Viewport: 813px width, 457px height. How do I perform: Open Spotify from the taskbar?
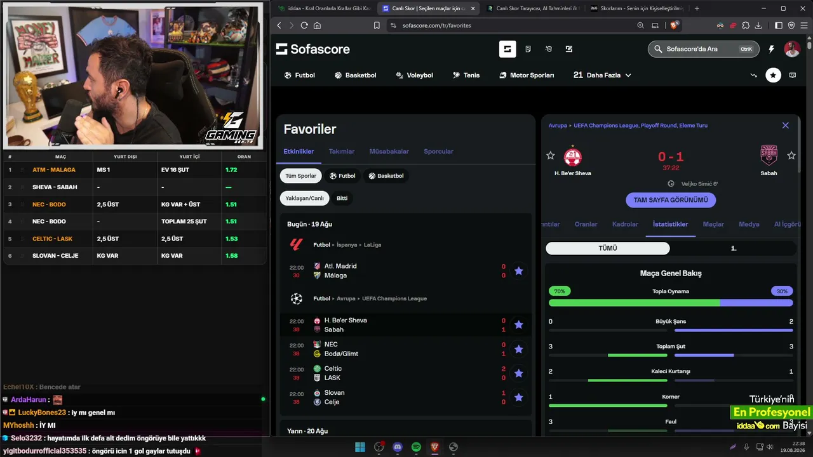click(416, 447)
